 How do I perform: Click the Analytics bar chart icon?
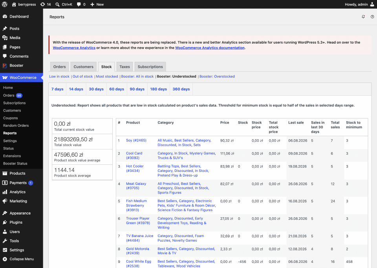5,192
